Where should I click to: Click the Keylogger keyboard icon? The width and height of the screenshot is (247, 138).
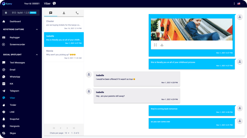pos(4,38)
